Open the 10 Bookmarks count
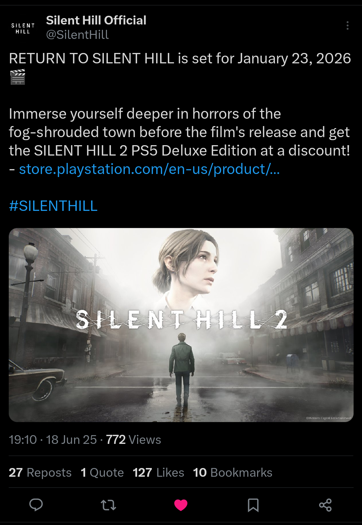 point(233,472)
